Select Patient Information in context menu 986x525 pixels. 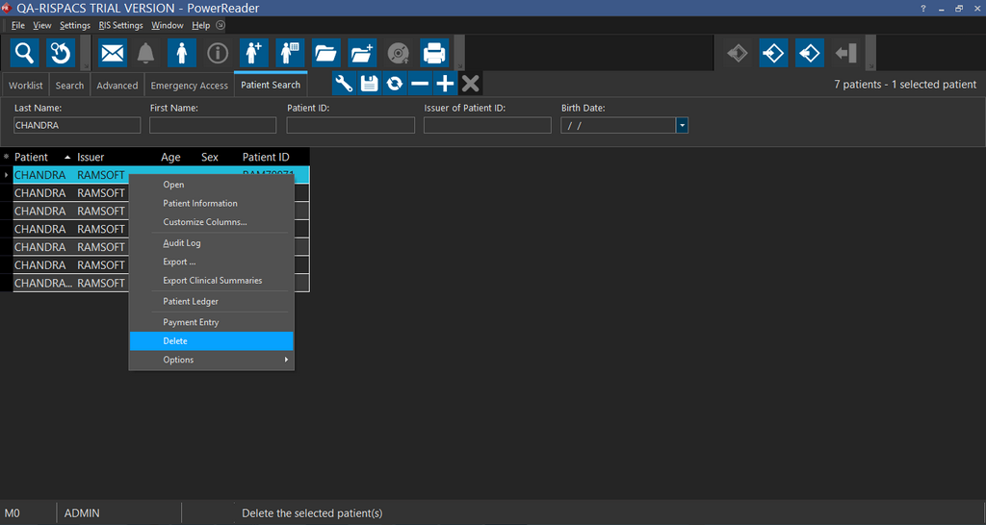(x=200, y=203)
